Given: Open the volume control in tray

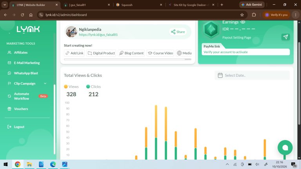Looking at the screenshot, I should pos(257,164).
